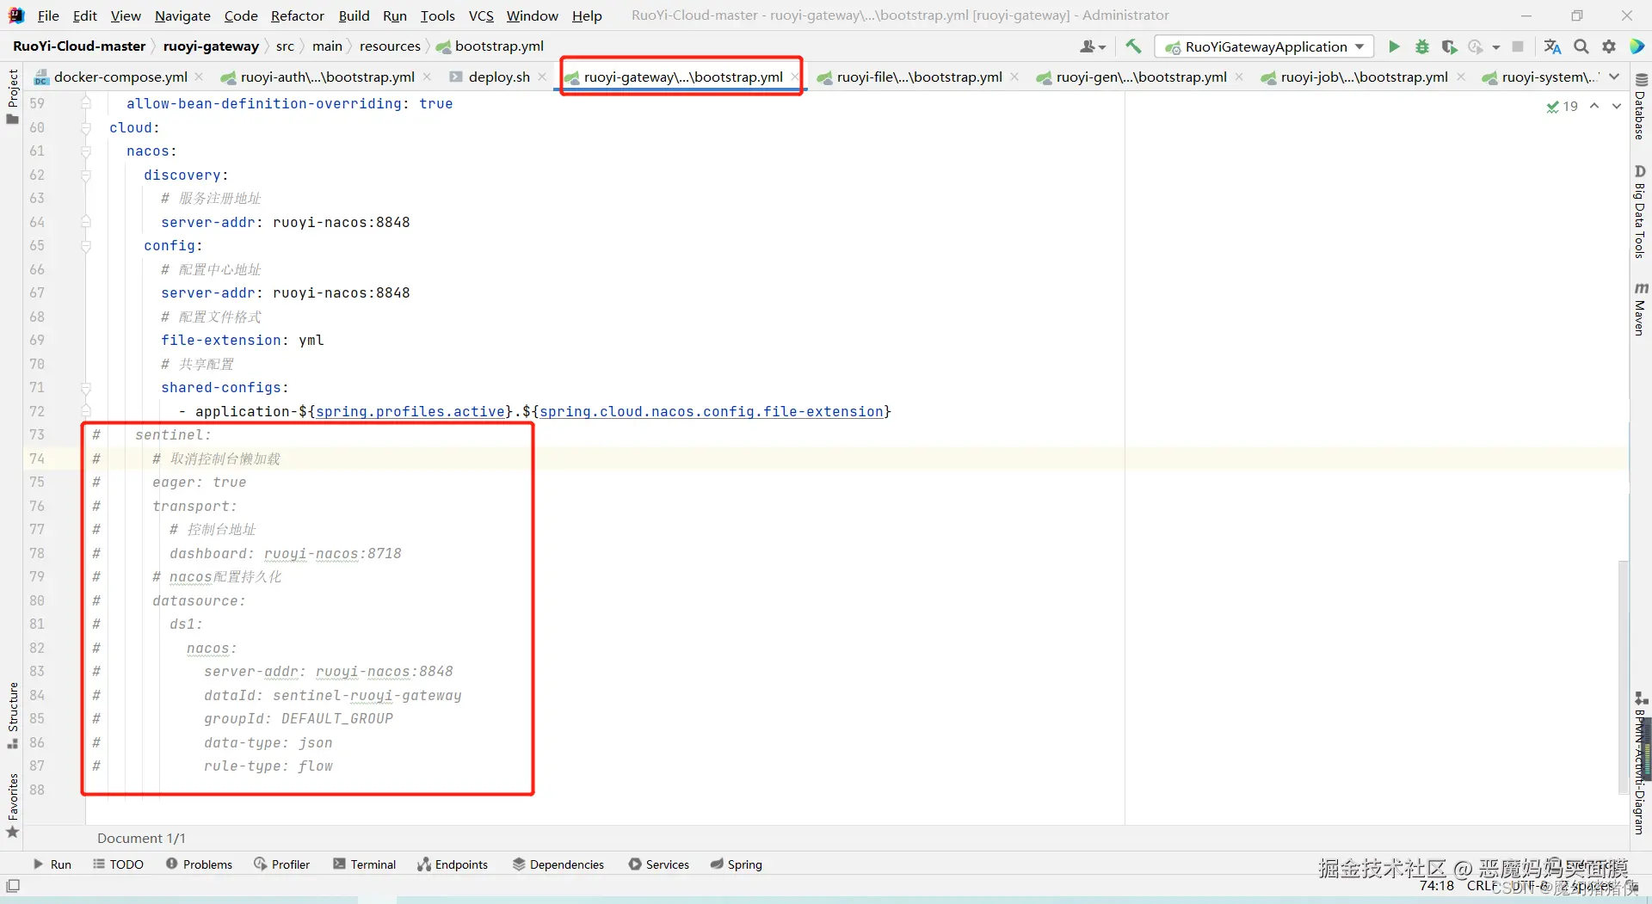Open the Big Data Tools side panel
This screenshot has width=1652, height=904.
pos(1641,212)
